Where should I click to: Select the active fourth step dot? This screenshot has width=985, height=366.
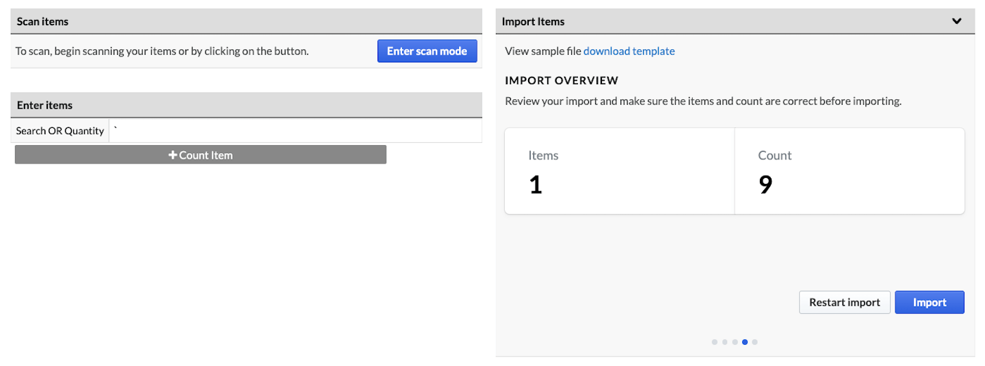coord(745,342)
